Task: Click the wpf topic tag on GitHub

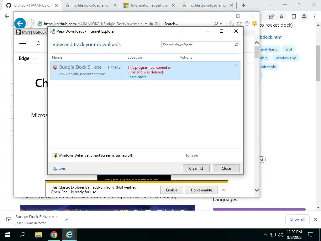Action: click(x=289, y=49)
